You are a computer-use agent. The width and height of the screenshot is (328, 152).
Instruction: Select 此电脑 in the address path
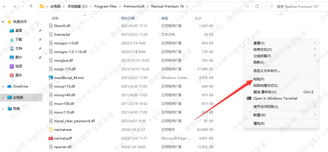pyautogui.click(x=56, y=6)
